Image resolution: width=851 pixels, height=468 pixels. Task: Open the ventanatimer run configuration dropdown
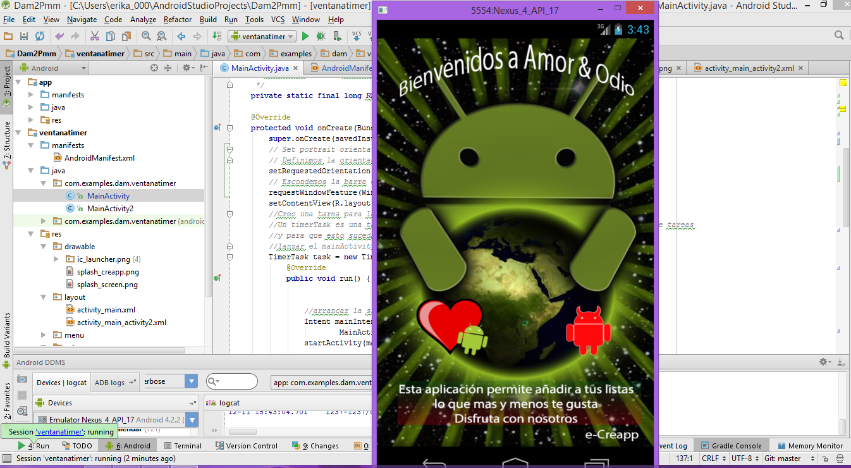coord(262,37)
